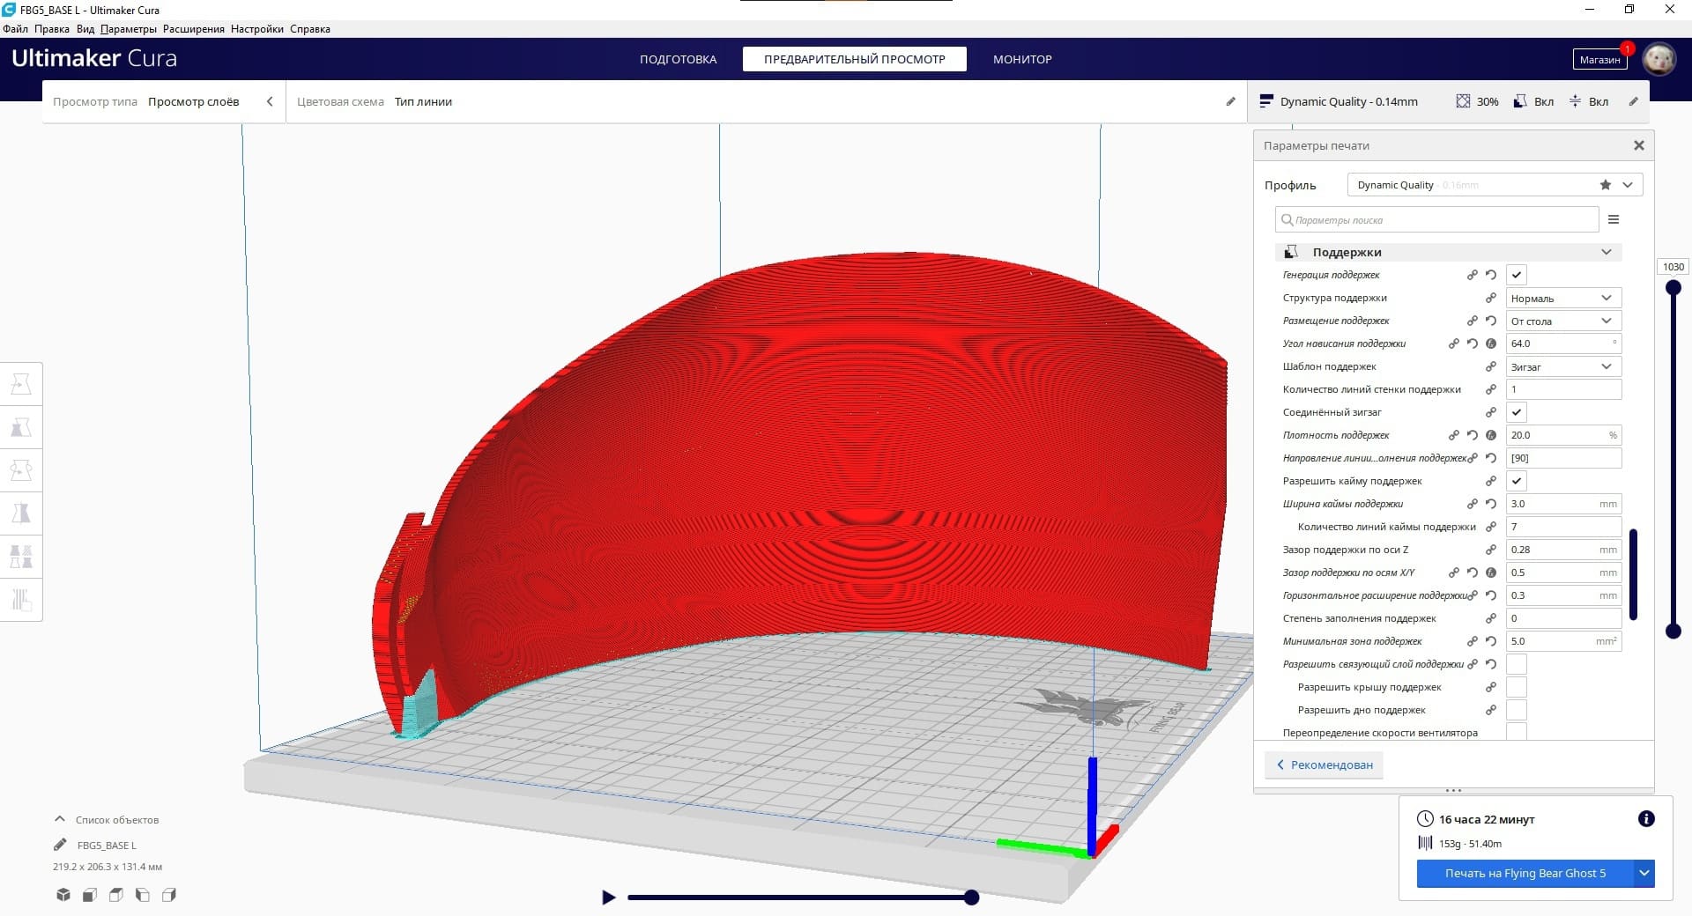Open the Настройки menu
The height and width of the screenshot is (916, 1692).
[x=257, y=29]
